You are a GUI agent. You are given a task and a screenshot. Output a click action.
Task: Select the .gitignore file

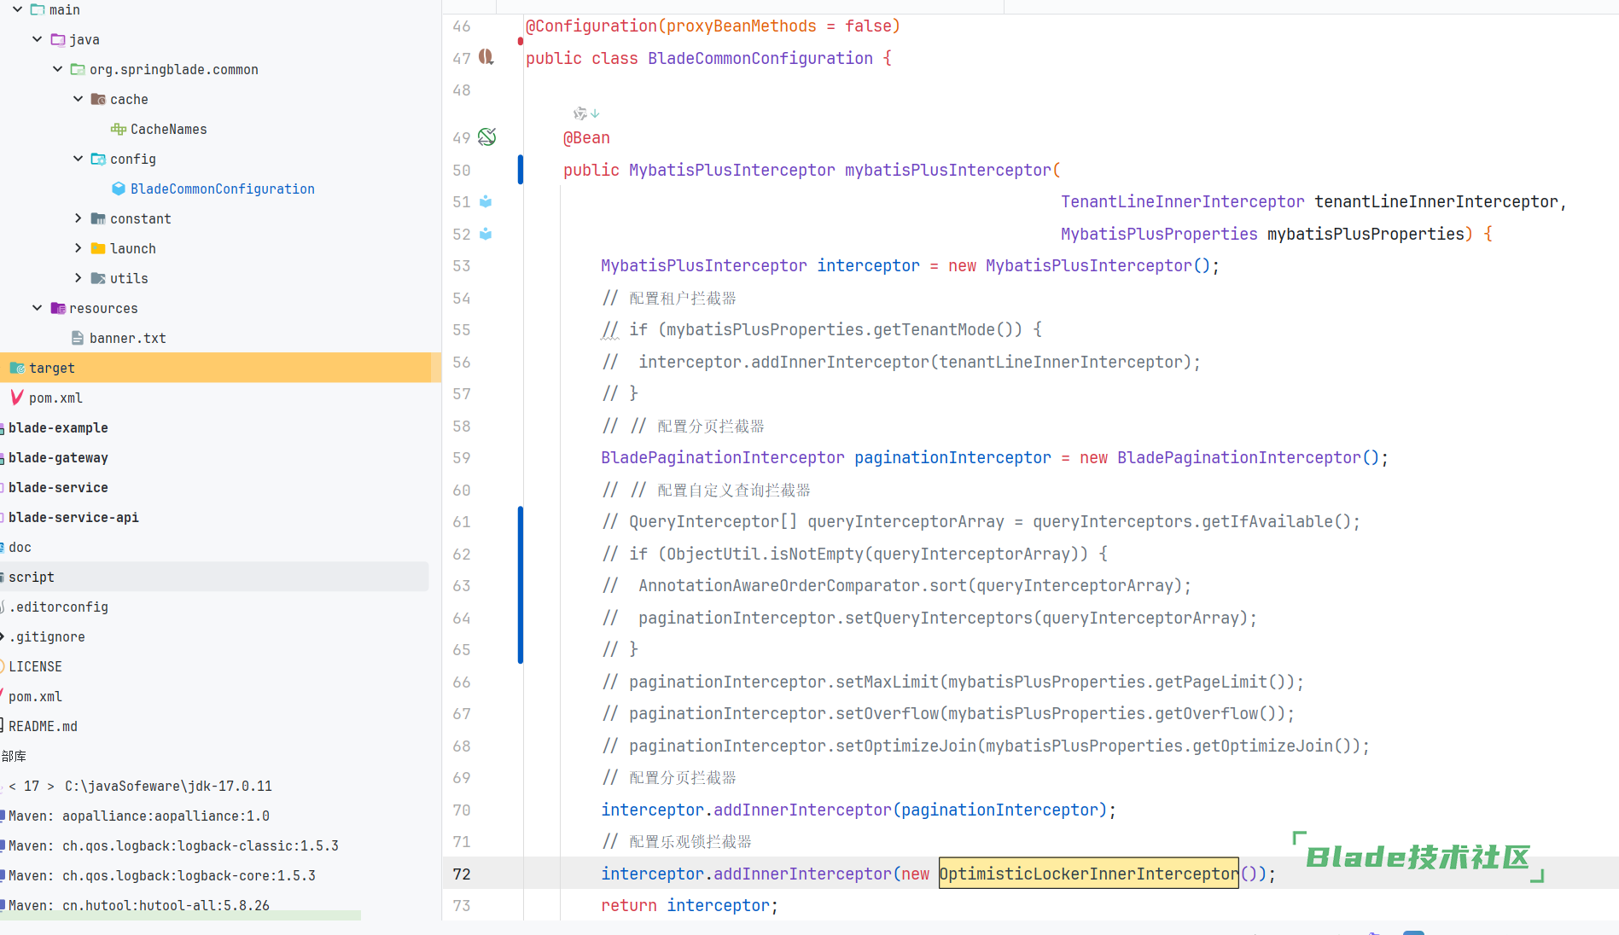[x=47, y=636]
